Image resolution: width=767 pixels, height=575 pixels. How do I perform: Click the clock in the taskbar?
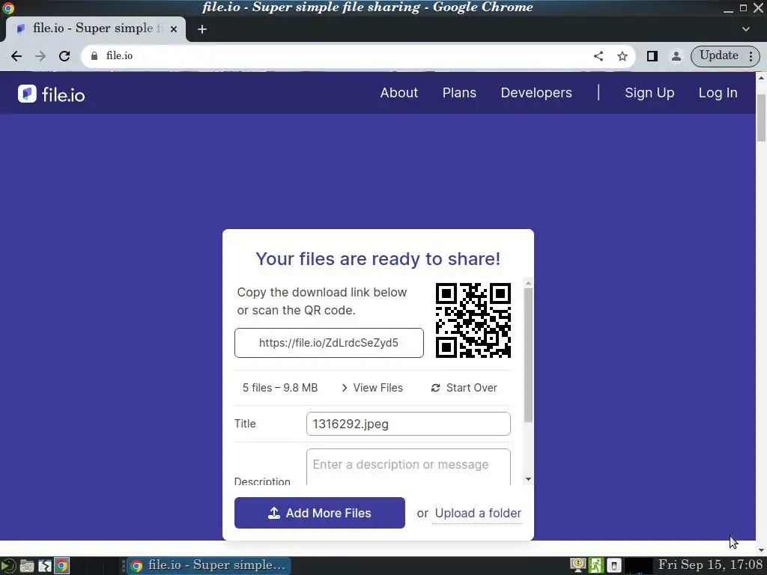click(x=710, y=565)
